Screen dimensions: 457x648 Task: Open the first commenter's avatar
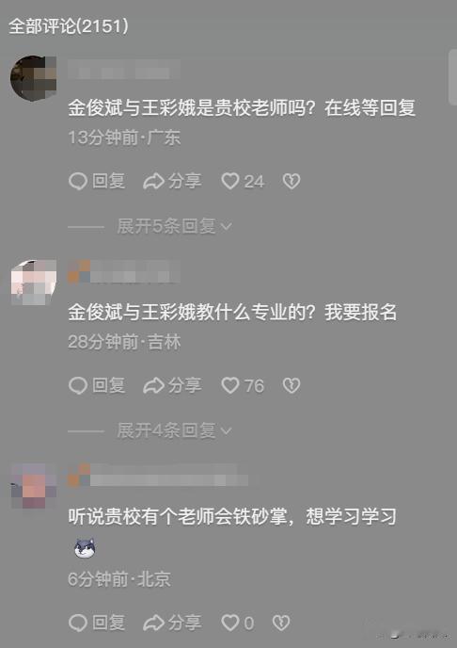click(33, 78)
